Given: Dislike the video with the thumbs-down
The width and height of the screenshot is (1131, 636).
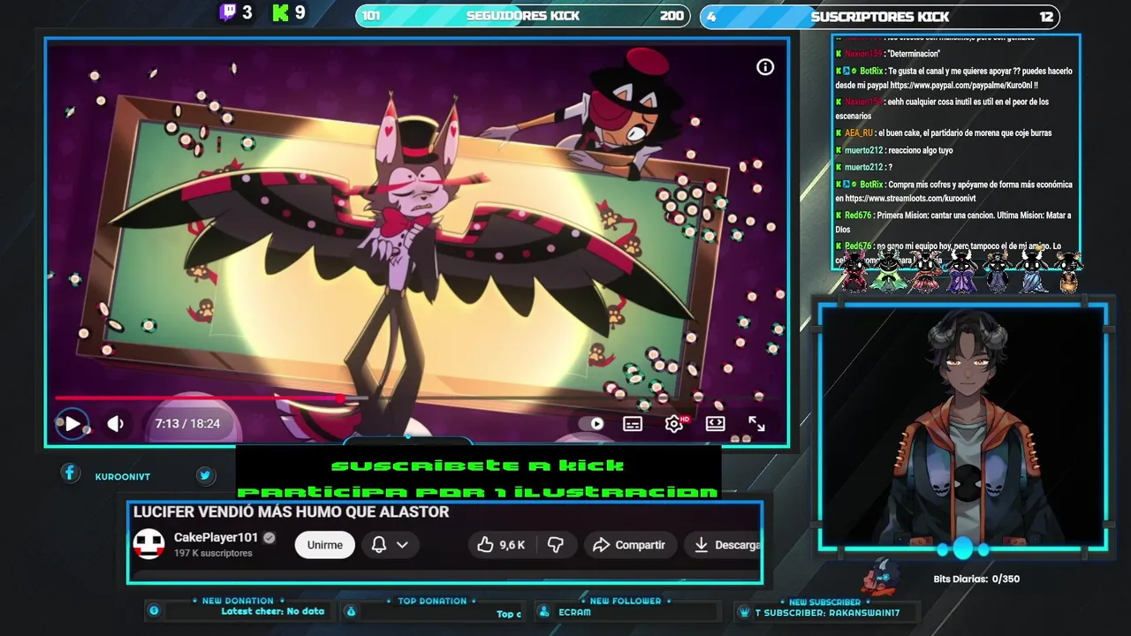Looking at the screenshot, I should click(x=556, y=545).
